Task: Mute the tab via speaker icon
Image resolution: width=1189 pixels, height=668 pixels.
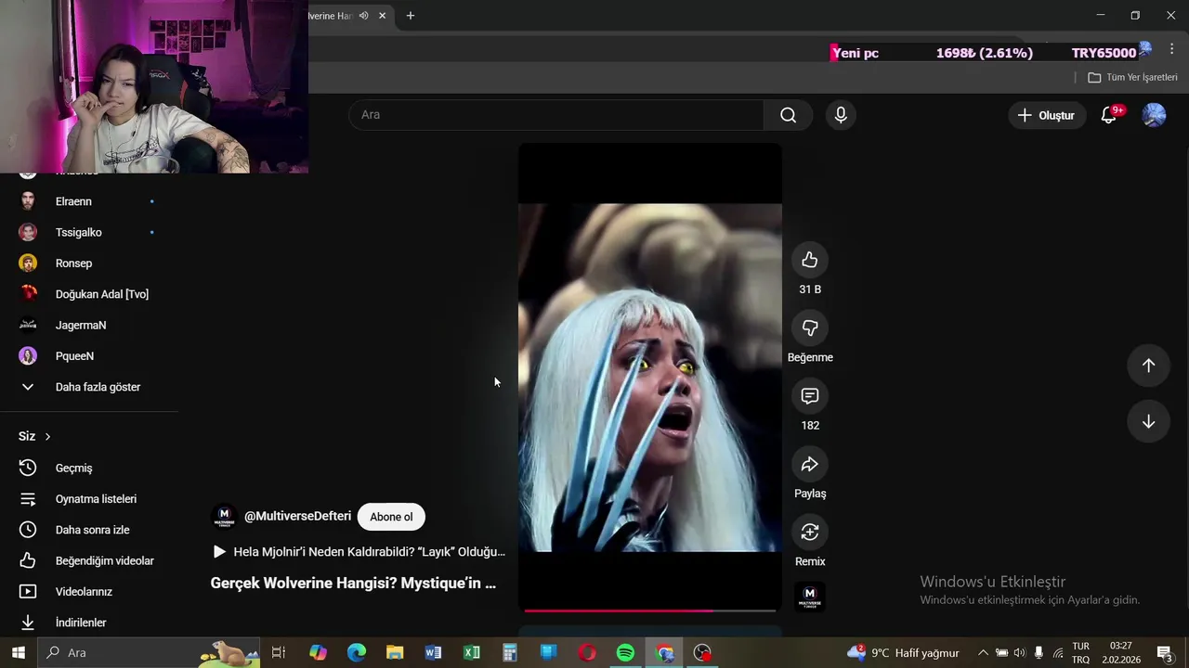Action: pos(364,16)
